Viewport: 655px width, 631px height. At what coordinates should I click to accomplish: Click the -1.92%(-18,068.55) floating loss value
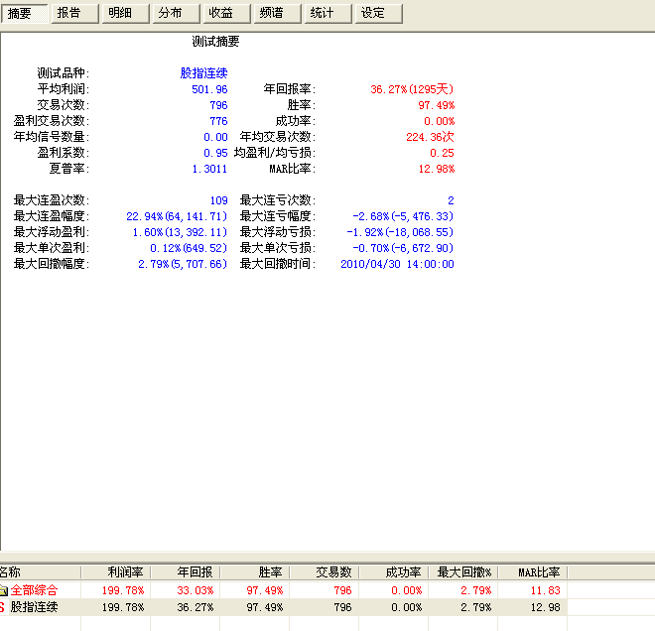pyautogui.click(x=400, y=232)
